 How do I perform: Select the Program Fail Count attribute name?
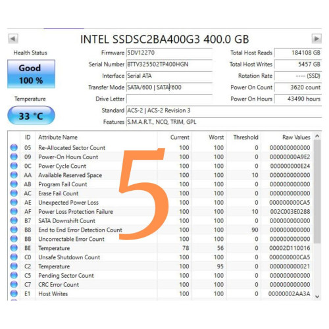click(x=63, y=184)
